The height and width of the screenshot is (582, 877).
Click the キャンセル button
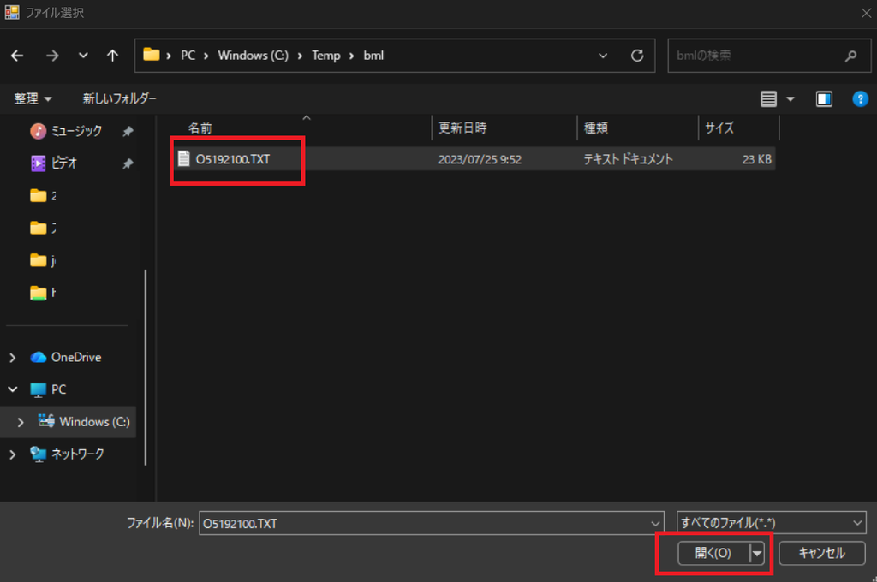pyautogui.click(x=821, y=553)
